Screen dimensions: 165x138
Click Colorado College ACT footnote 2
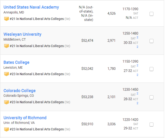tap(137, 103)
